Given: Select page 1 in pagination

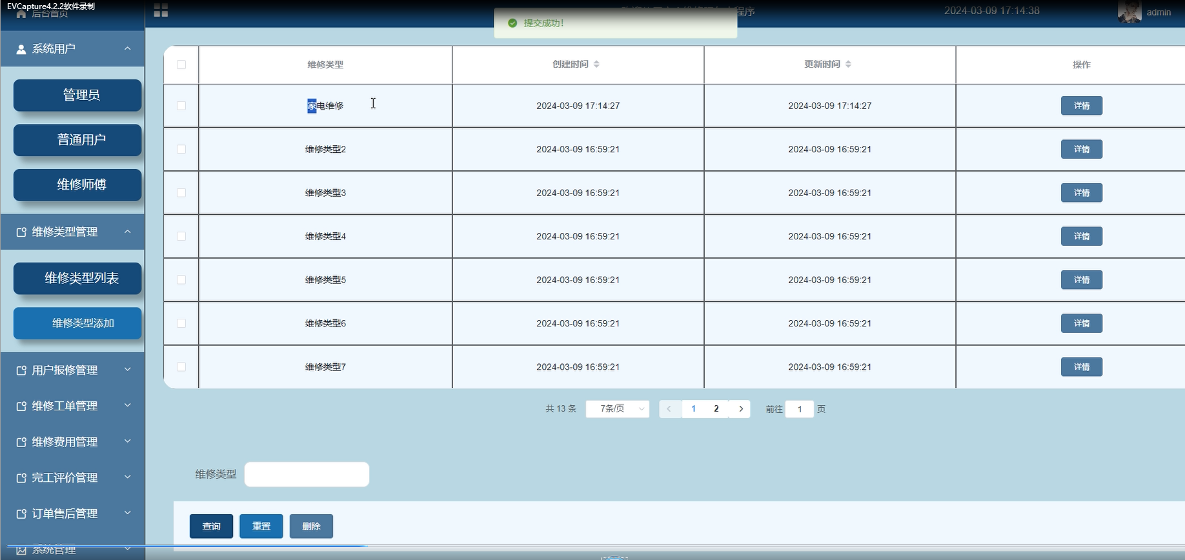Looking at the screenshot, I should [x=693, y=409].
